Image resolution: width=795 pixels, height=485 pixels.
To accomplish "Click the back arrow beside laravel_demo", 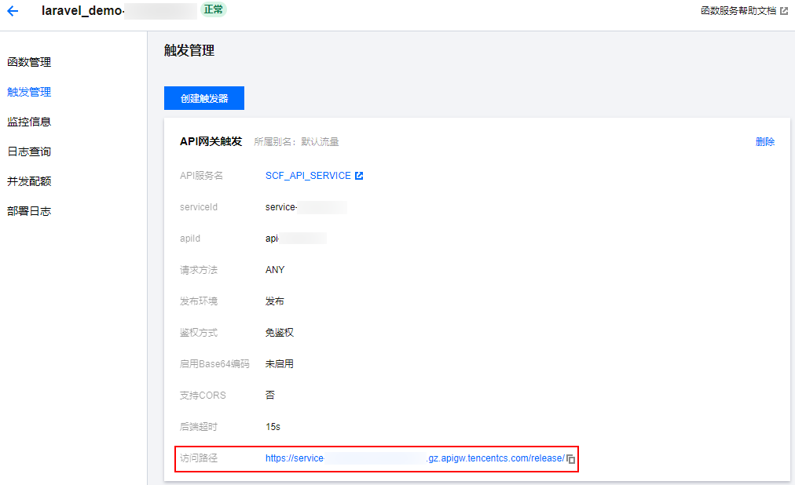I will [11, 11].
